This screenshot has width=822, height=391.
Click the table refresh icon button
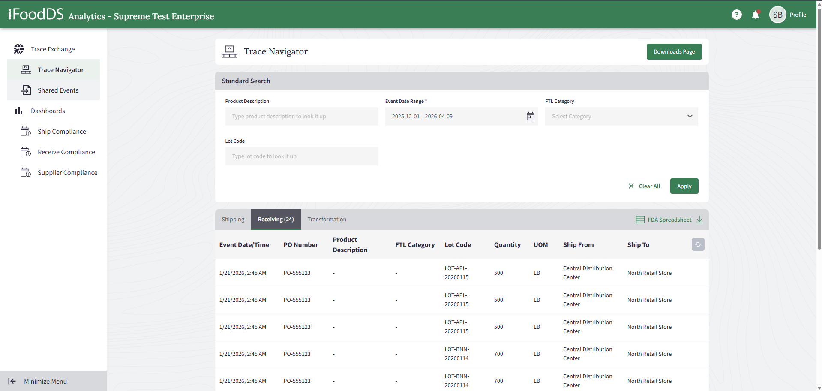coord(698,244)
